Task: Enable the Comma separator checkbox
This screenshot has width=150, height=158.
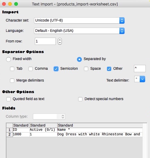Action: point(31,69)
